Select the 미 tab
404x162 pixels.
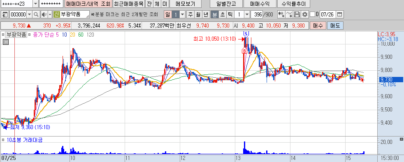click(x=165, y=4)
